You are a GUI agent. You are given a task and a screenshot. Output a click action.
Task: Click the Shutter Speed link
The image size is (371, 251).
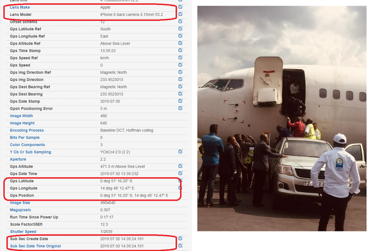click(x=23, y=231)
